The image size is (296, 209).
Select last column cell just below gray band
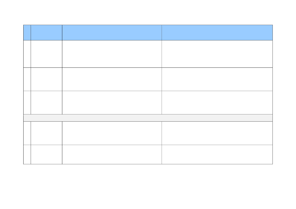(217, 133)
